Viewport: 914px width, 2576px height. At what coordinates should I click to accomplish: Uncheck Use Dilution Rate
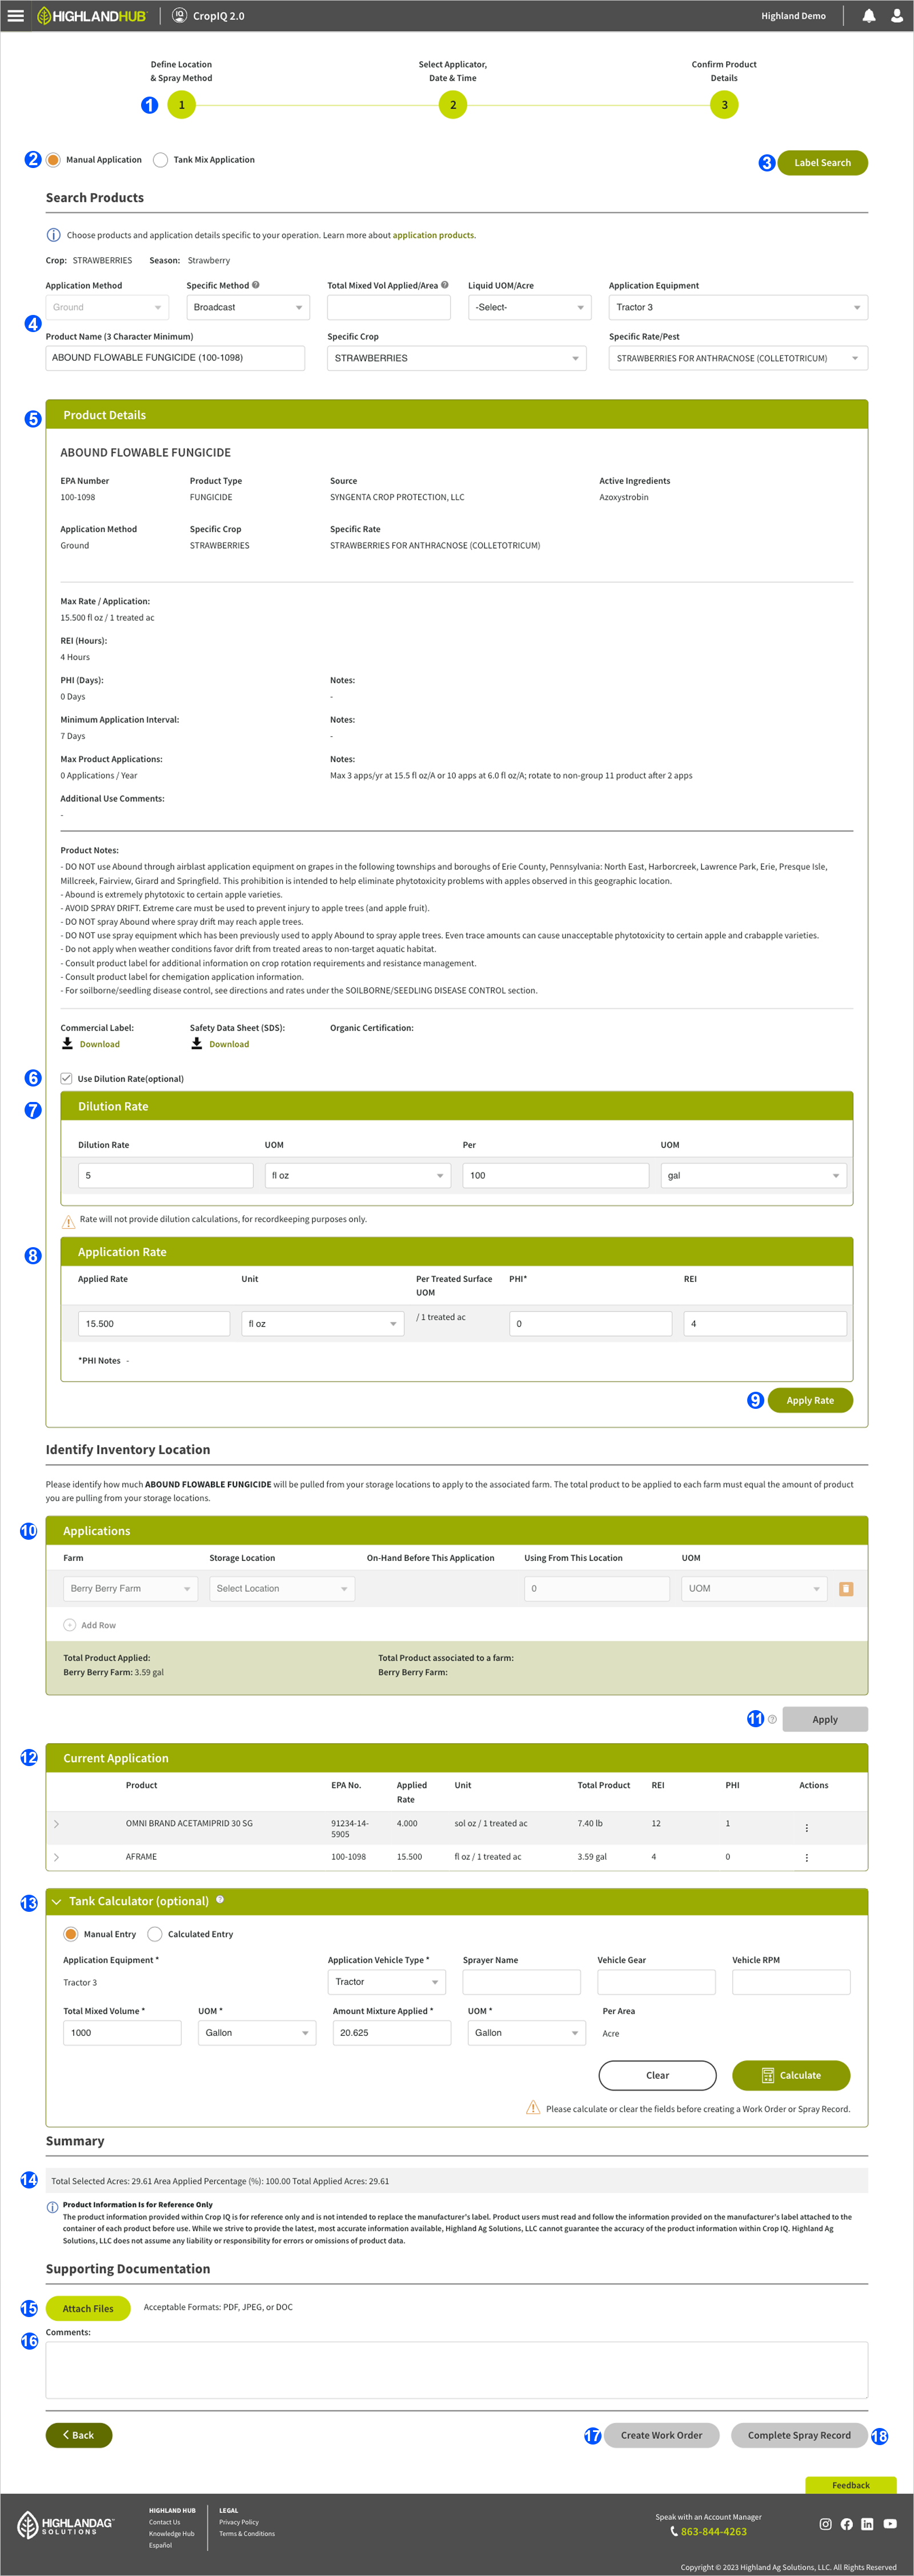click(66, 1078)
